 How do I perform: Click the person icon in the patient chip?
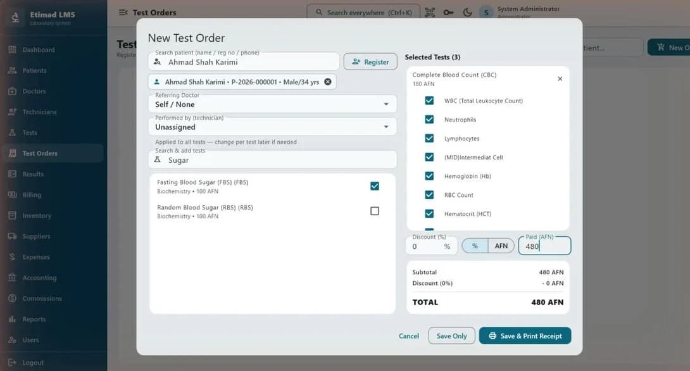[156, 82]
